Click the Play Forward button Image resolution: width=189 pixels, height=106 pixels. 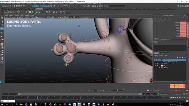point(180,97)
